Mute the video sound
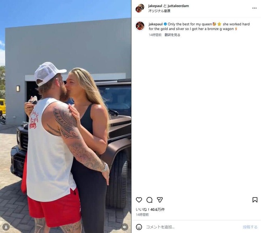The image size is (261, 233). 125,227
